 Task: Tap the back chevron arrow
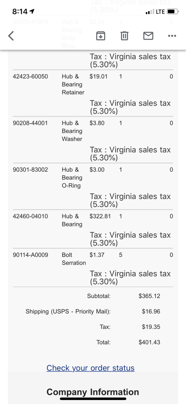click(11, 36)
